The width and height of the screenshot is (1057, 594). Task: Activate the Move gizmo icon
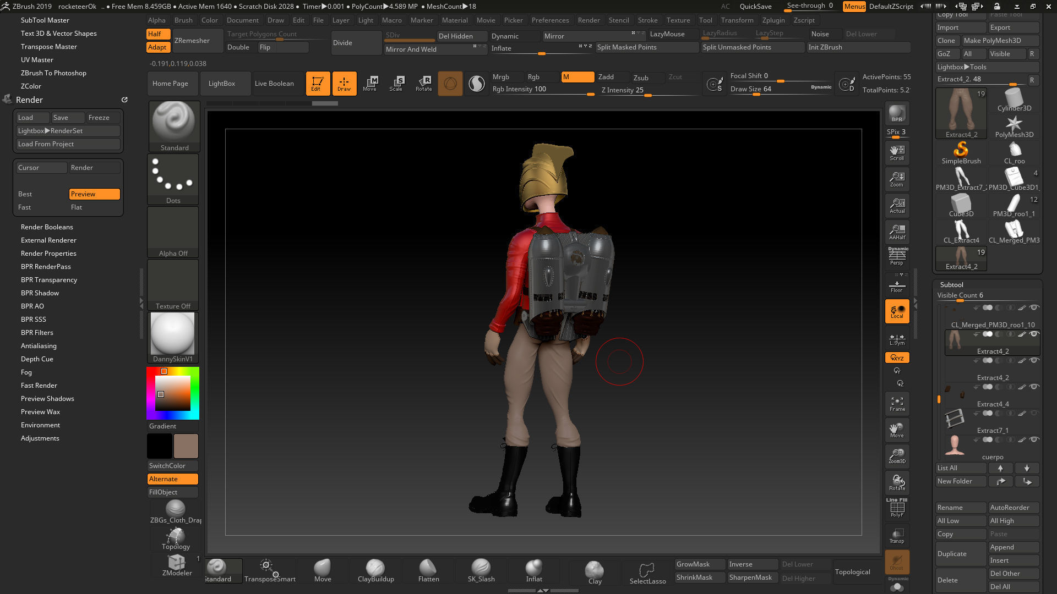pos(371,84)
